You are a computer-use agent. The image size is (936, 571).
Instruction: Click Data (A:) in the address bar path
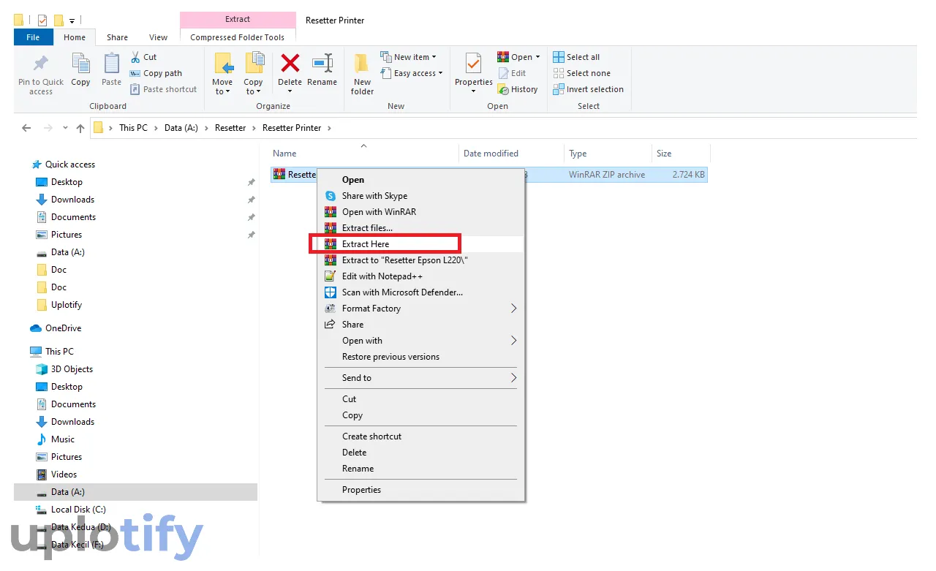click(x=181, y=128)
